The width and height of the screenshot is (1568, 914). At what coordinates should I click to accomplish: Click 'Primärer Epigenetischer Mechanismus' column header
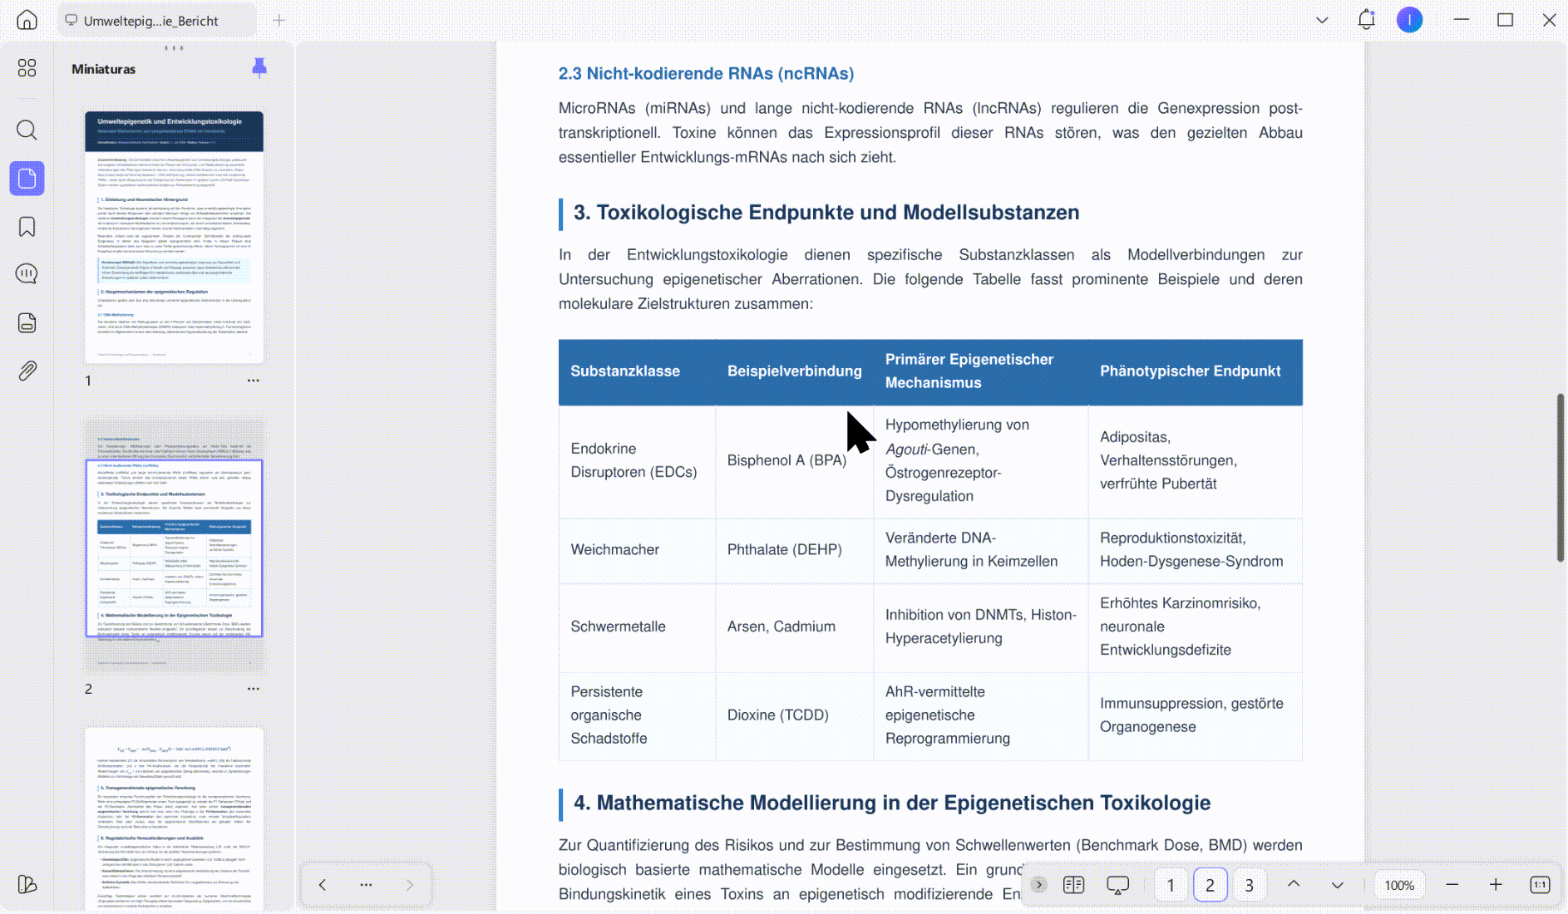(969, 371)
